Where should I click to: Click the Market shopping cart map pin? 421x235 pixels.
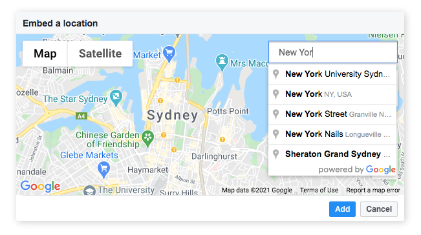(169, 53)
